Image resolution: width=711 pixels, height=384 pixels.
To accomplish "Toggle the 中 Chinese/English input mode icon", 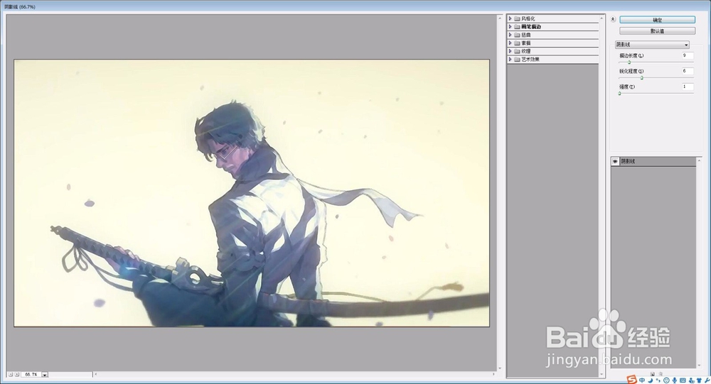I will 642,380.
